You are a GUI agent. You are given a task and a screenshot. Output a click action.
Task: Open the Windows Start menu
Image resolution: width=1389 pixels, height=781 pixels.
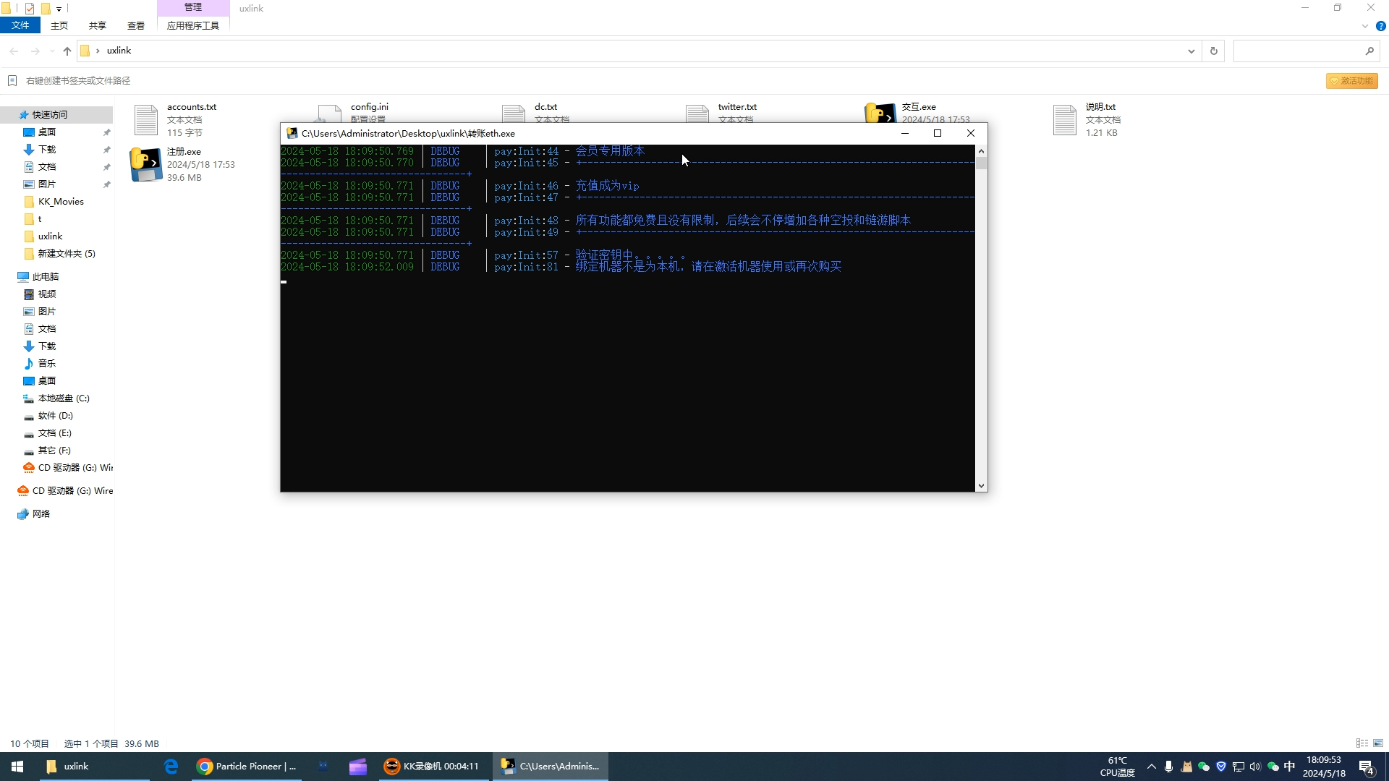pos(17,767)
